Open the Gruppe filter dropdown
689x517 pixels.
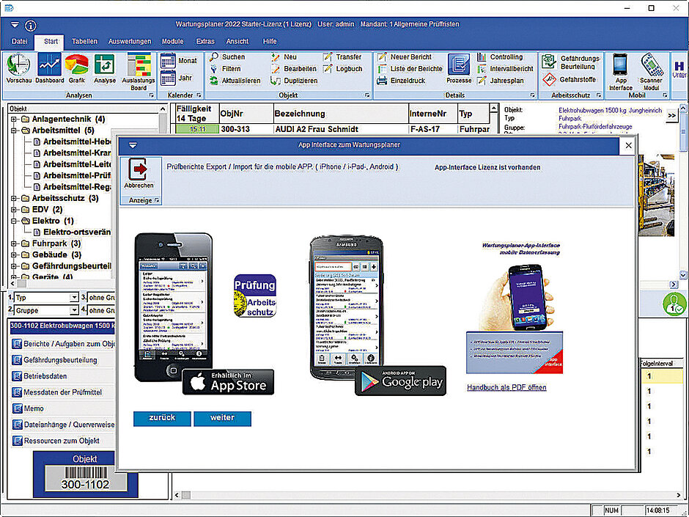pyautogui.click(x=74, y=311)
